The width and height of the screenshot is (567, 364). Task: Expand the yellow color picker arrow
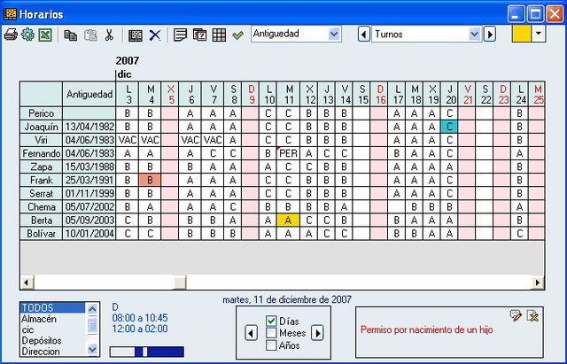coord(539,34)
